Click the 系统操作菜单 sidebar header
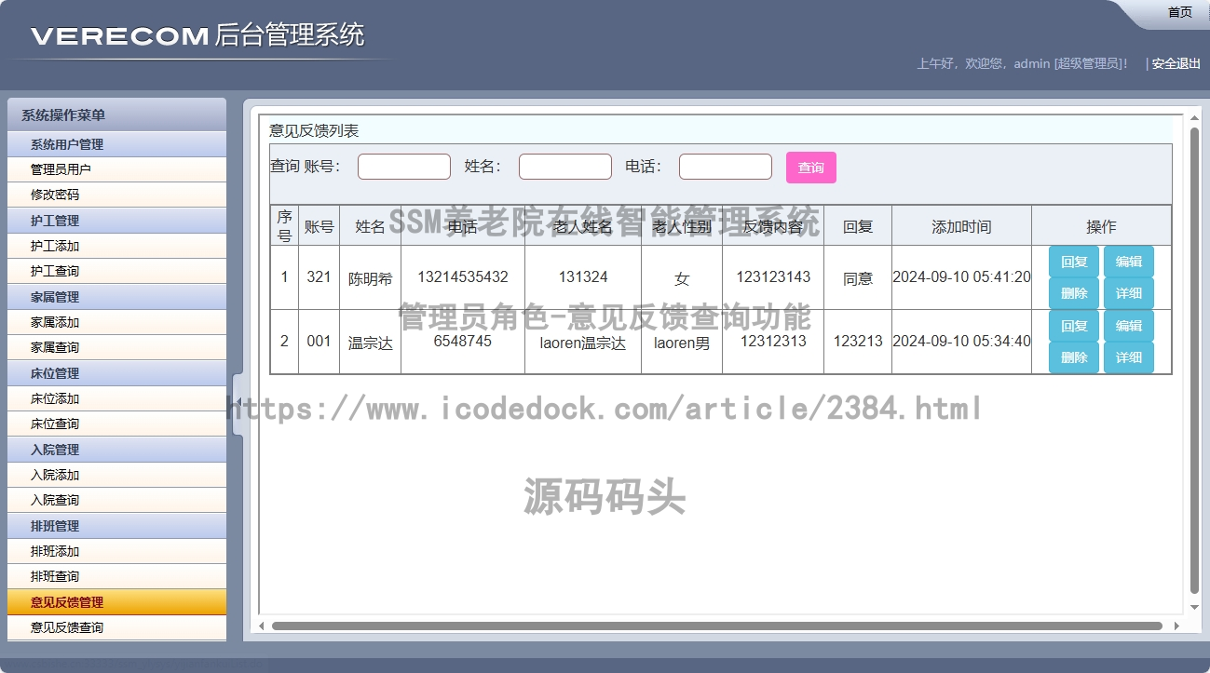 pyautogui.click(x=116, y=115)
